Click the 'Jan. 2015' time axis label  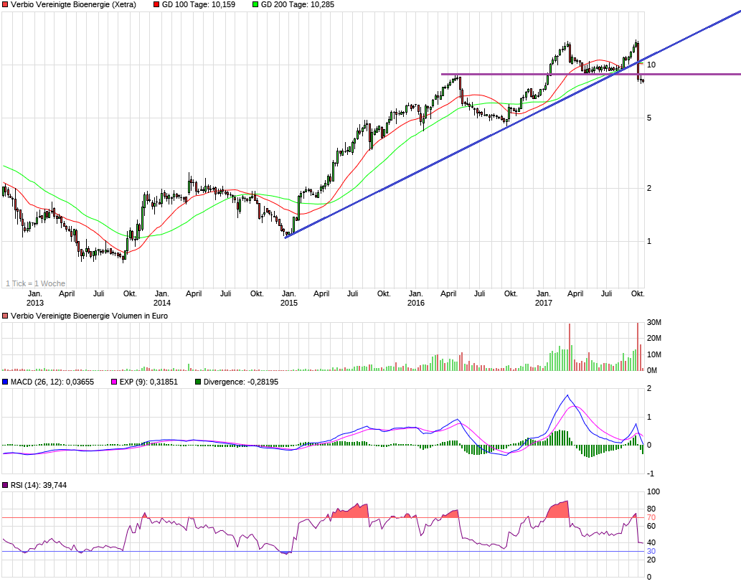pos(289,298)
